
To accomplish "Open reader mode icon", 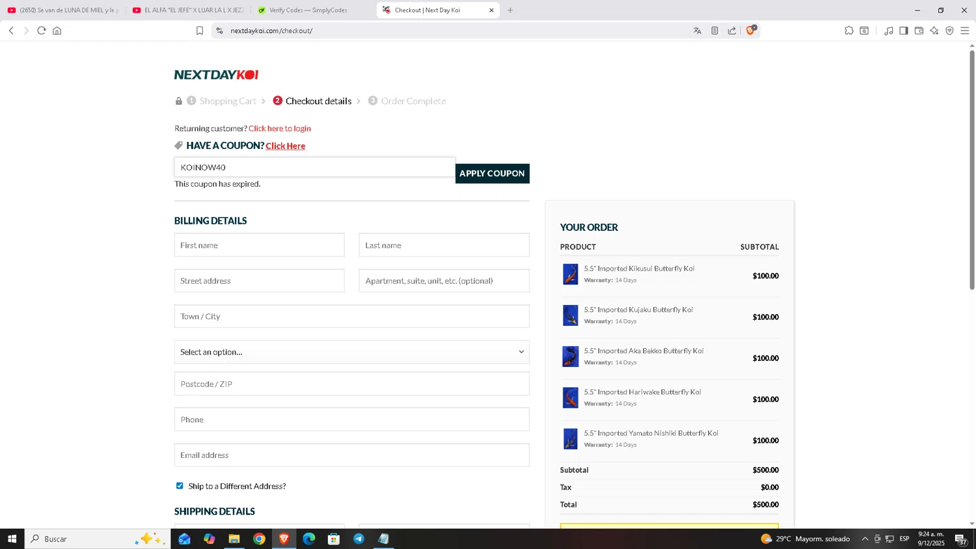I will tap(714, 31).
